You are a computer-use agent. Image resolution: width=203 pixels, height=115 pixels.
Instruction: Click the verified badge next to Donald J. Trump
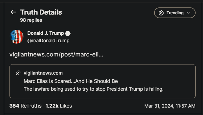pos(68,33)
